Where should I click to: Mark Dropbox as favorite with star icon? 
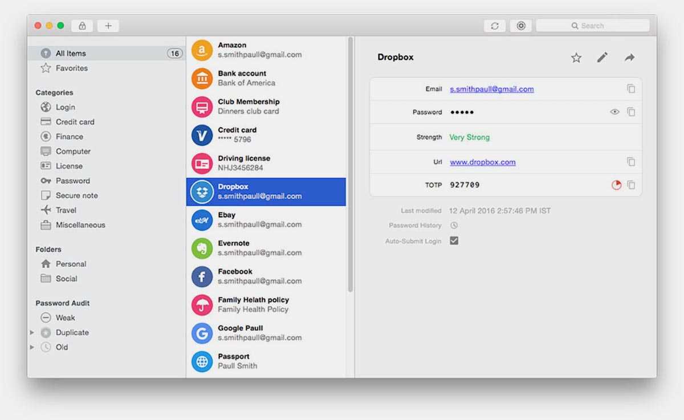(x=576, y=58)
